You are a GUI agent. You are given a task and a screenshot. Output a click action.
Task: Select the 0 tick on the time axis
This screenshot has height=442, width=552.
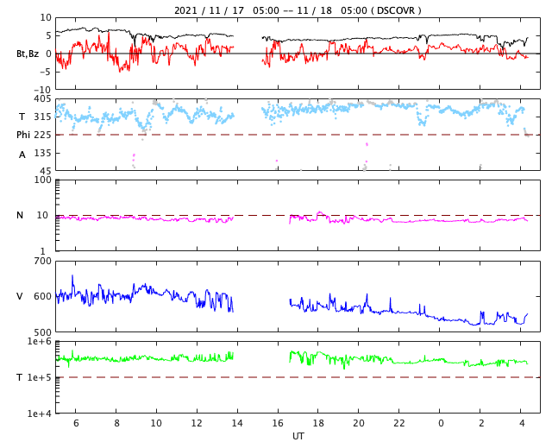(441, 423)
